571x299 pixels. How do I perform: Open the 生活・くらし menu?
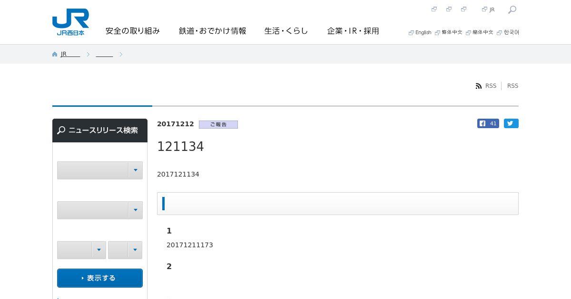click(x=286, y=31)
